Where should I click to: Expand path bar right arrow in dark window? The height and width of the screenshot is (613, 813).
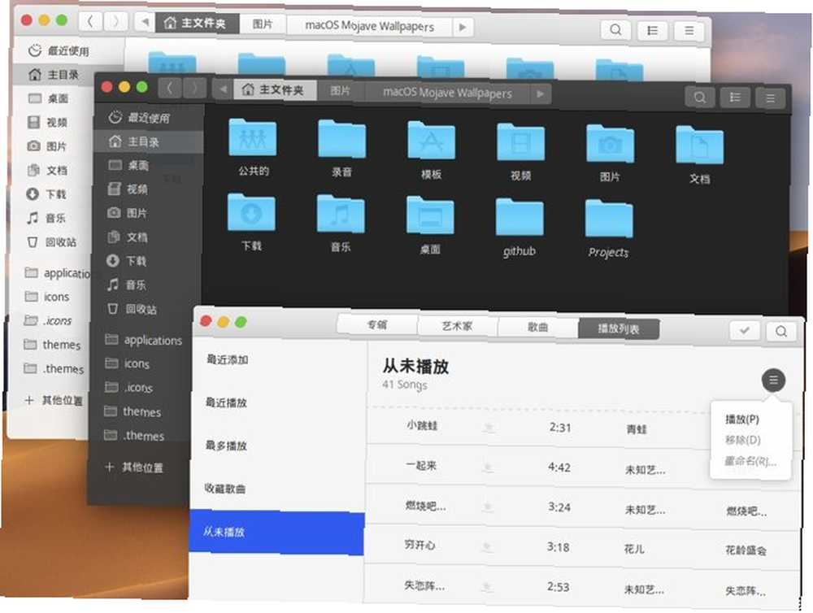point(541,93)
